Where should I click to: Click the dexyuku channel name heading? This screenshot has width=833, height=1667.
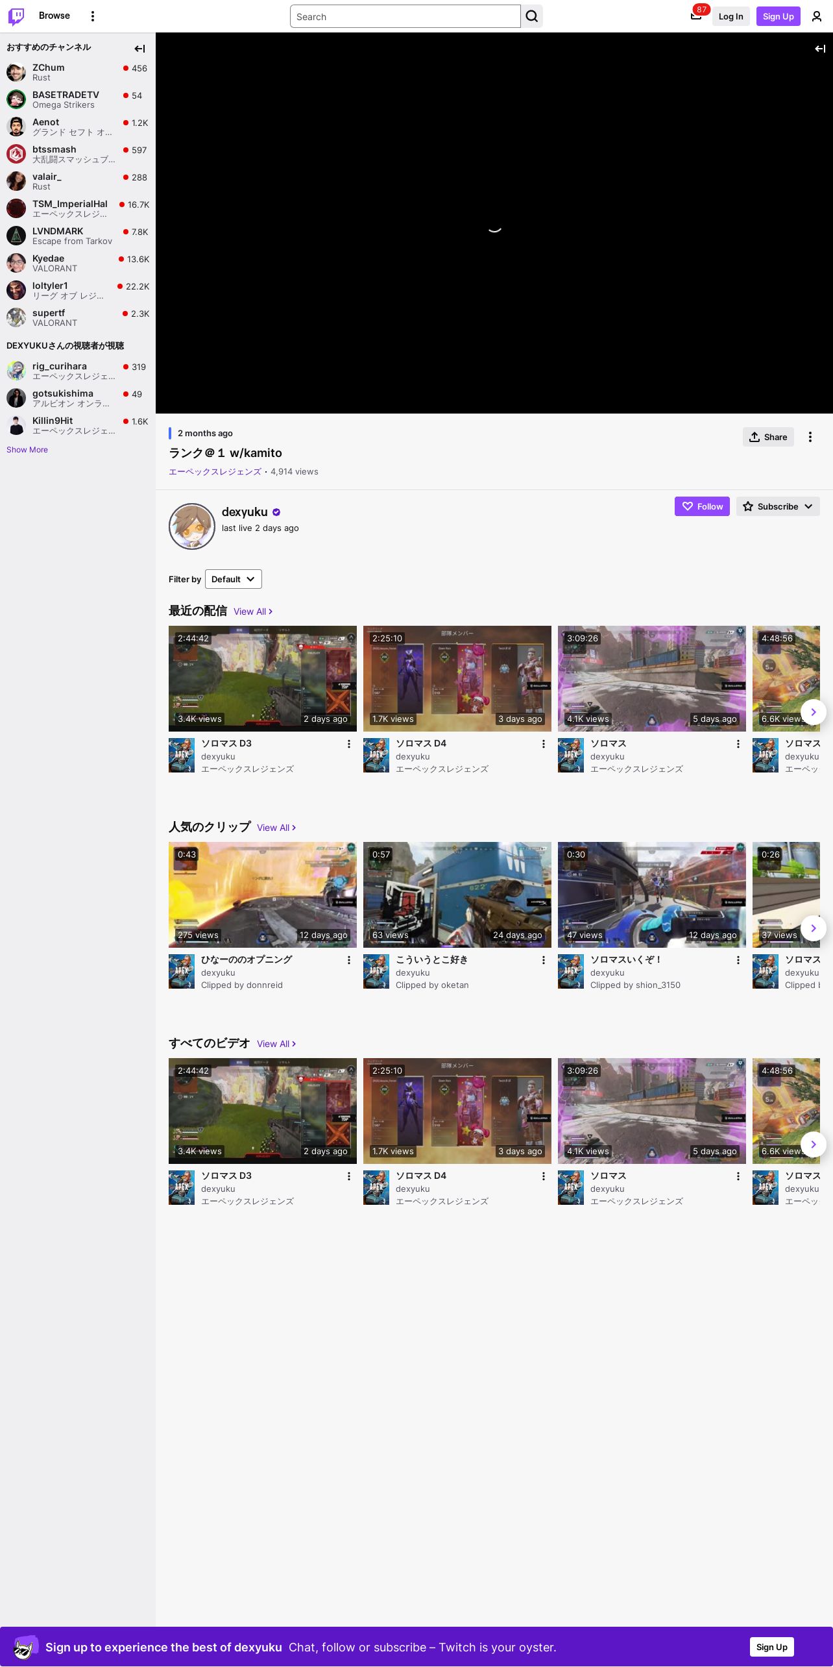click(x=245, y=512)
